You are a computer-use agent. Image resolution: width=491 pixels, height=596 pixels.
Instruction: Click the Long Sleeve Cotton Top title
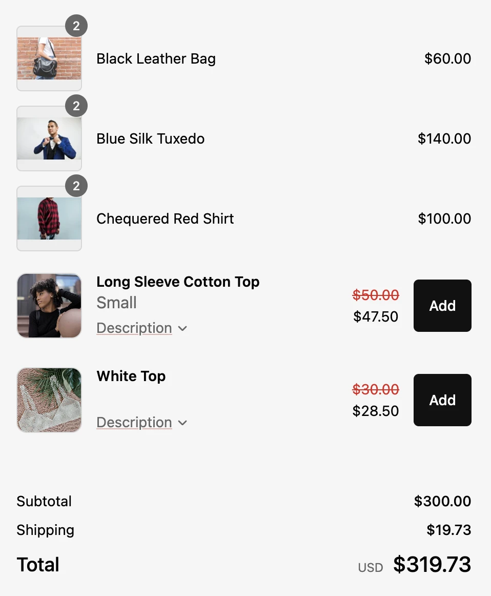pos(178,282)
